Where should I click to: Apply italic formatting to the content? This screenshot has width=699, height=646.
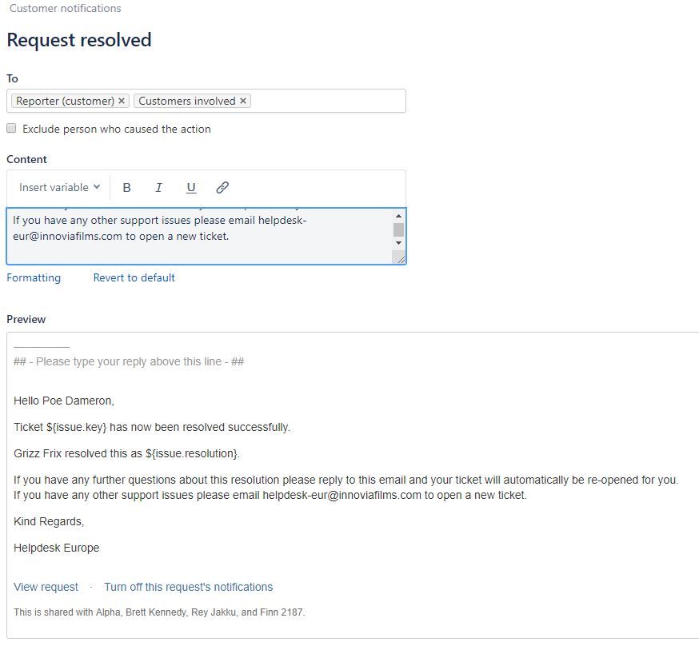tap(158, 187)
